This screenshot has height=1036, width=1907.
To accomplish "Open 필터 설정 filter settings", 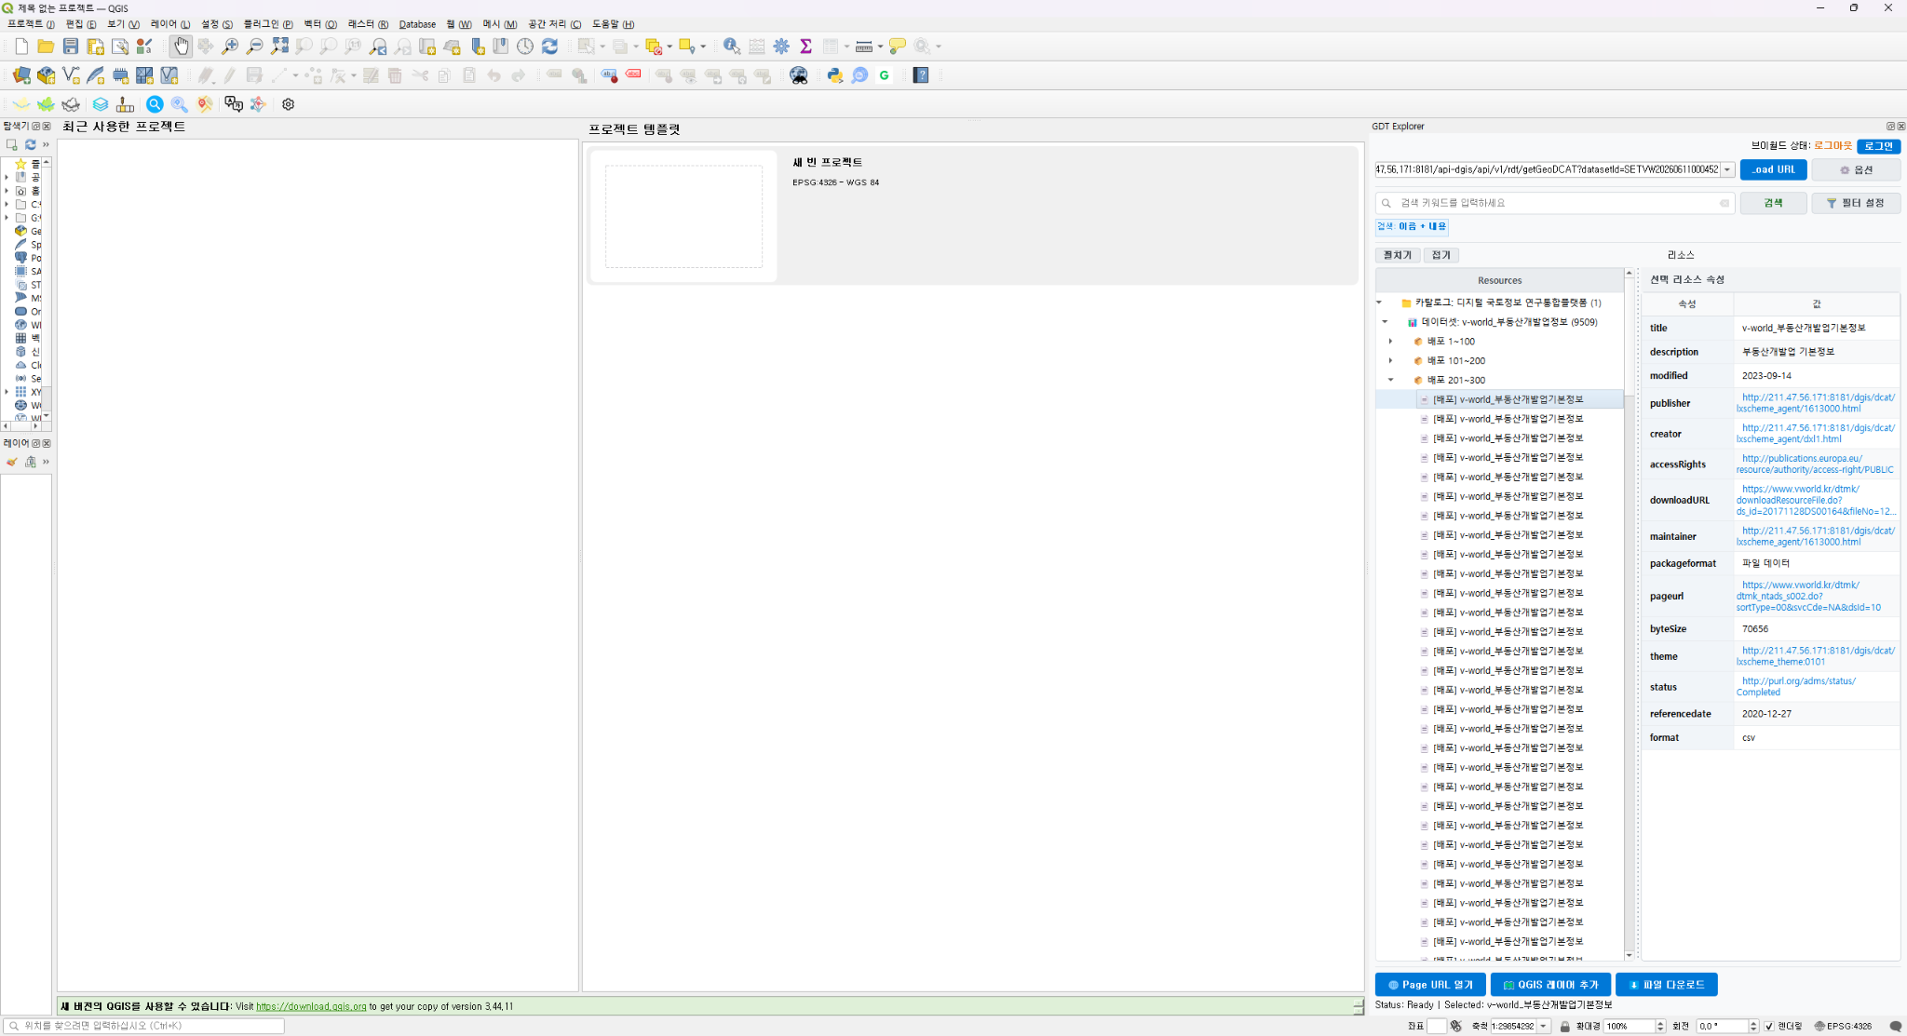I will [x=1856, y=203].
